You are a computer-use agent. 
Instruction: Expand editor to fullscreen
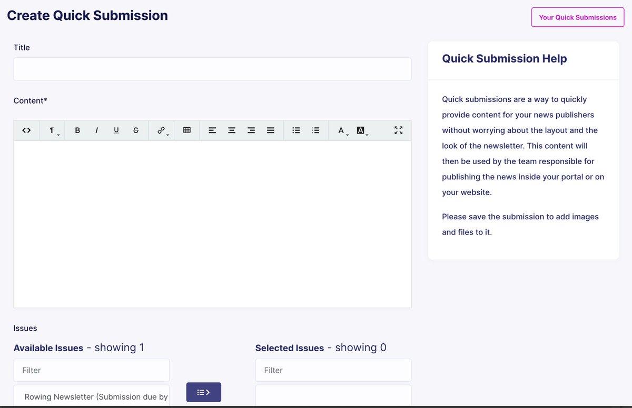(398, 130)
